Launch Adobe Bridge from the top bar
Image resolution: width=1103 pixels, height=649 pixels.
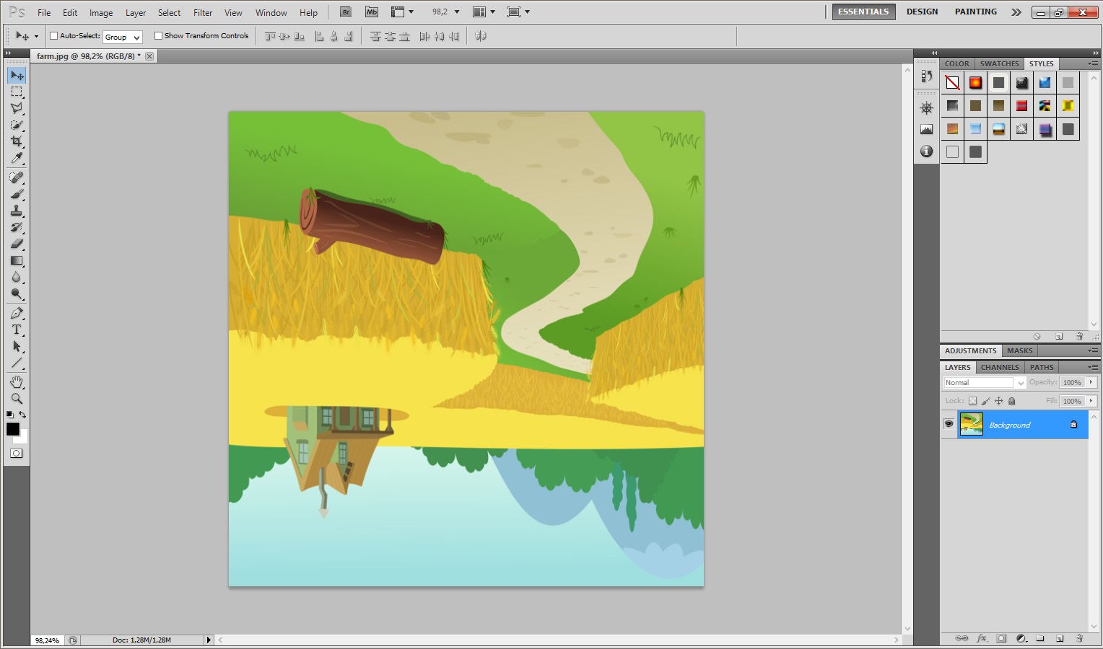point(346,12)
